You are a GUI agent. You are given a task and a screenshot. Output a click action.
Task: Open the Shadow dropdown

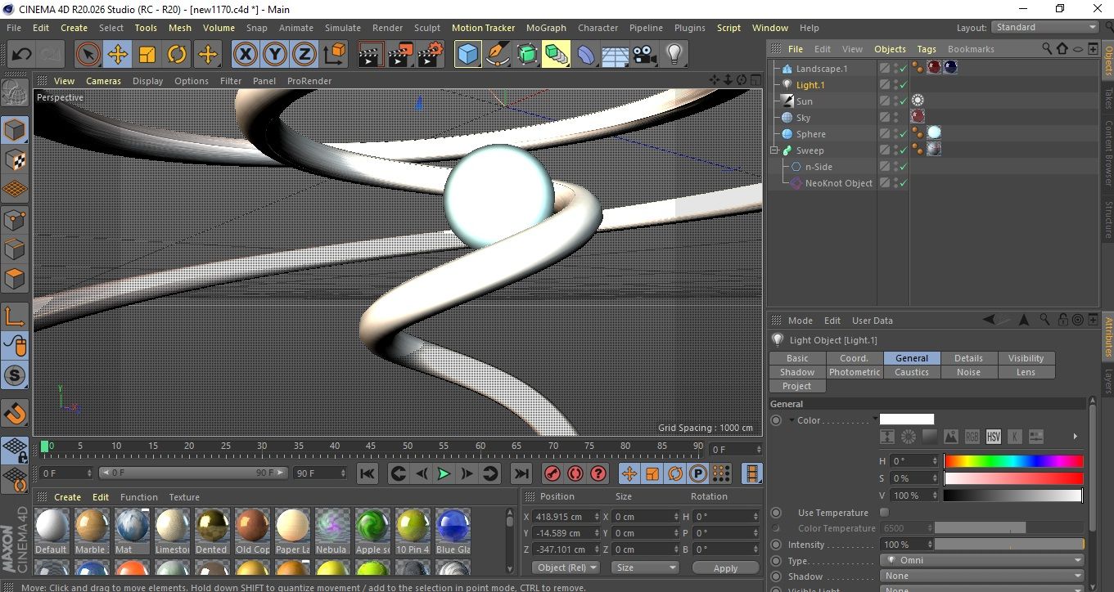point(982,576)
